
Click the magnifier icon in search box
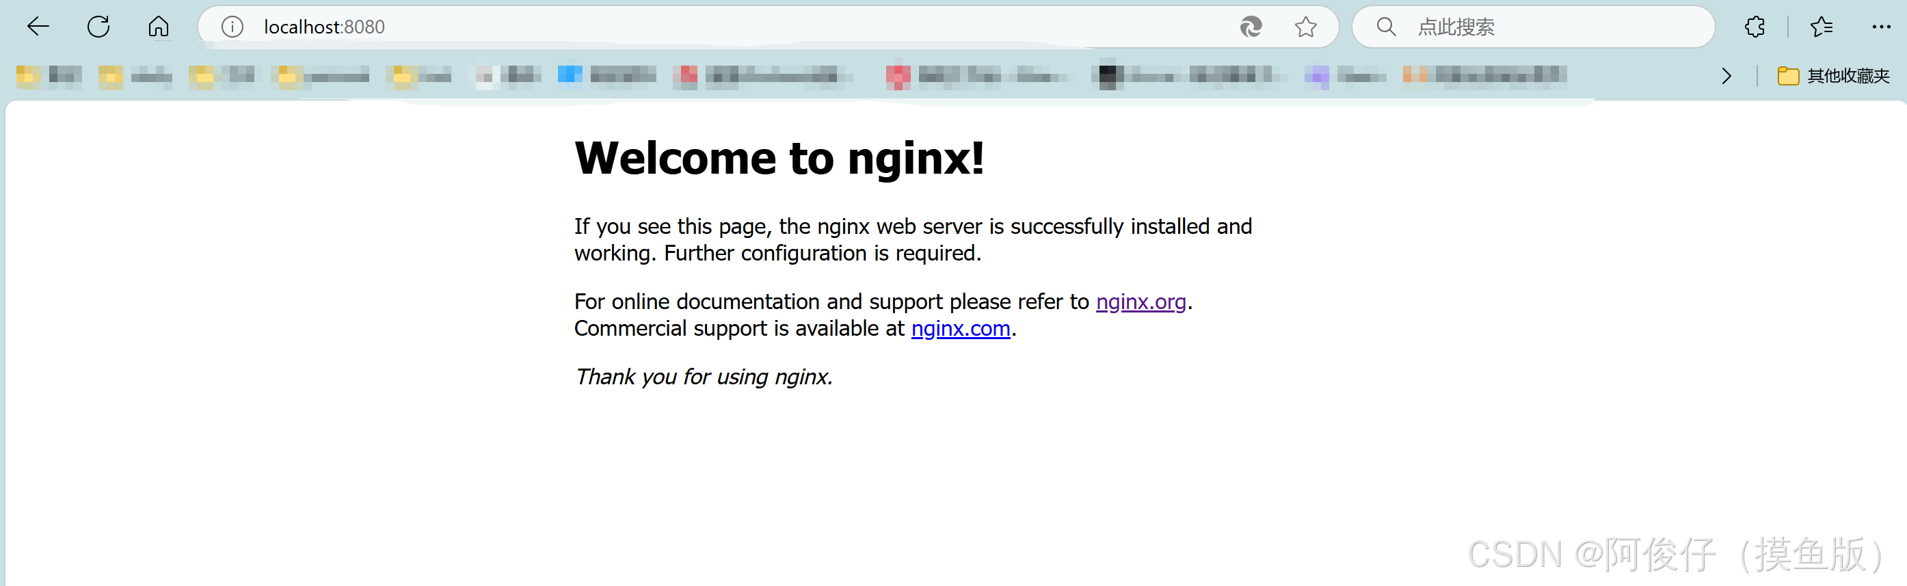[x=1386, y=27]
